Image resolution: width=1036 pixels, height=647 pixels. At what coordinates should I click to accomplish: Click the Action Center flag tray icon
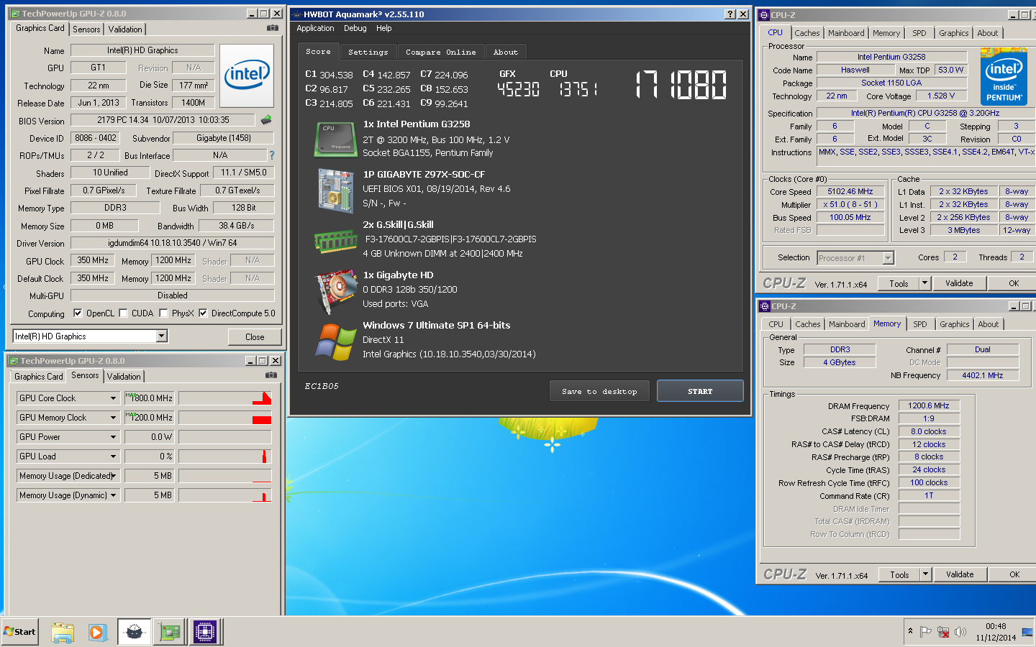pyautogui.click(x=926, y=632)
